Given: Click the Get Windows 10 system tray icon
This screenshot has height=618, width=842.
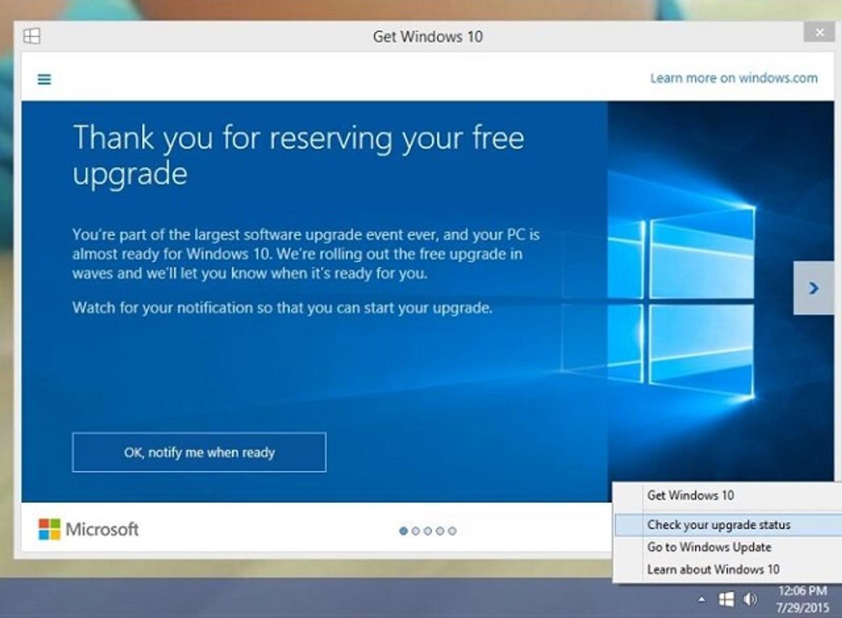Looking at the screenshot, I should (x=727, y=600).
